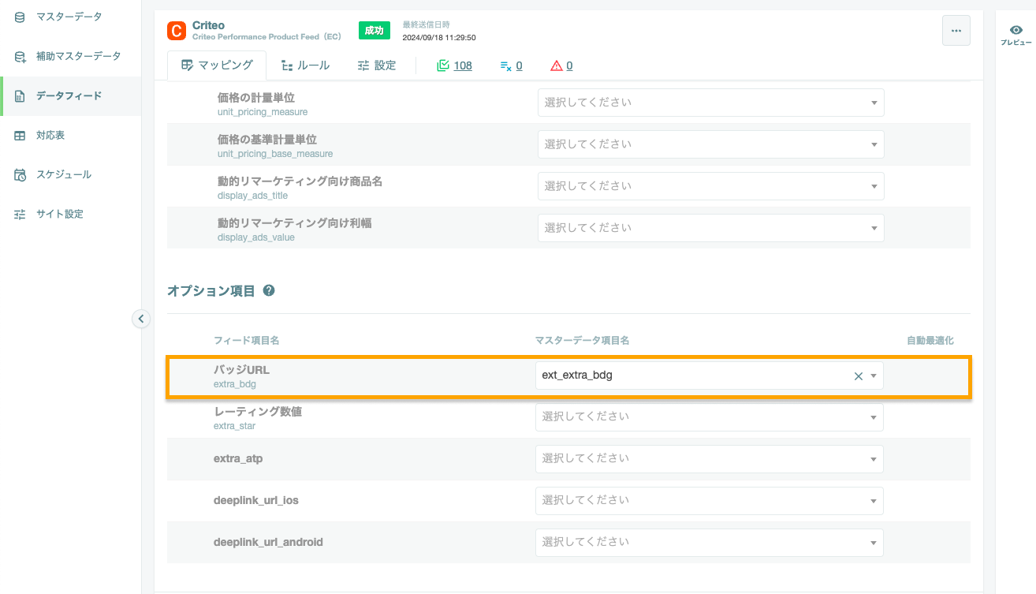Select データフィード in the sidebar
Image resolution: width=1036 pixels, height=594 pixels.
pyautogui.click(x=69, y=95)
